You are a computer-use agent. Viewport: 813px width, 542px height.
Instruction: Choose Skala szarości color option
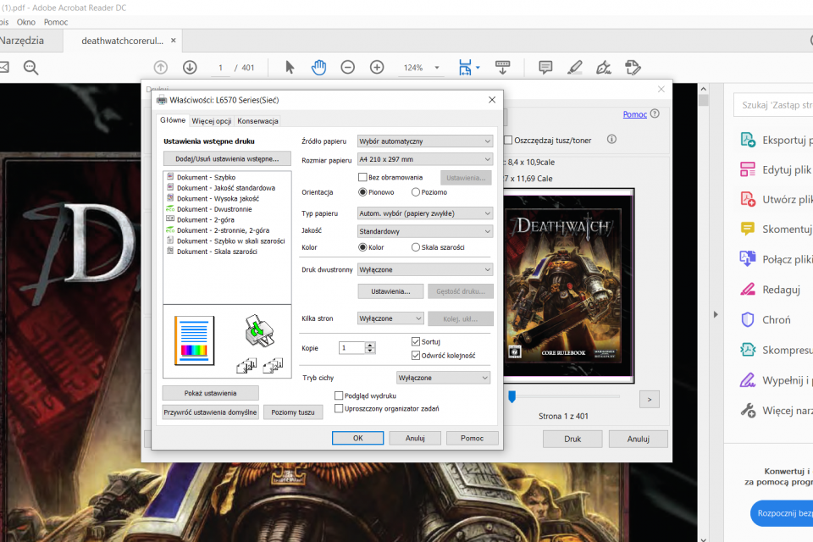coord(416,247)
